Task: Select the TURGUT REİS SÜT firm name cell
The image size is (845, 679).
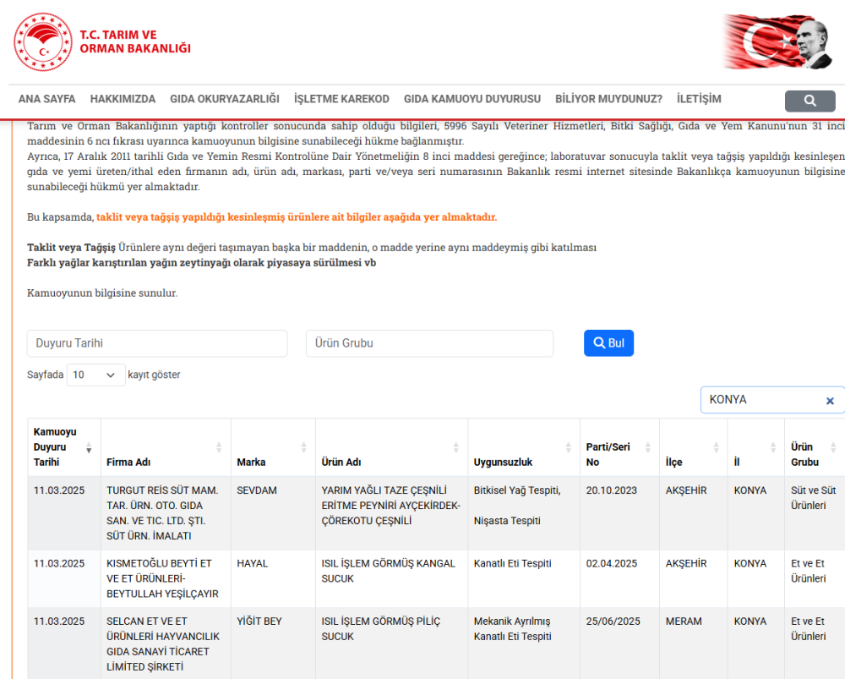Action: click(x=166, y=513)
